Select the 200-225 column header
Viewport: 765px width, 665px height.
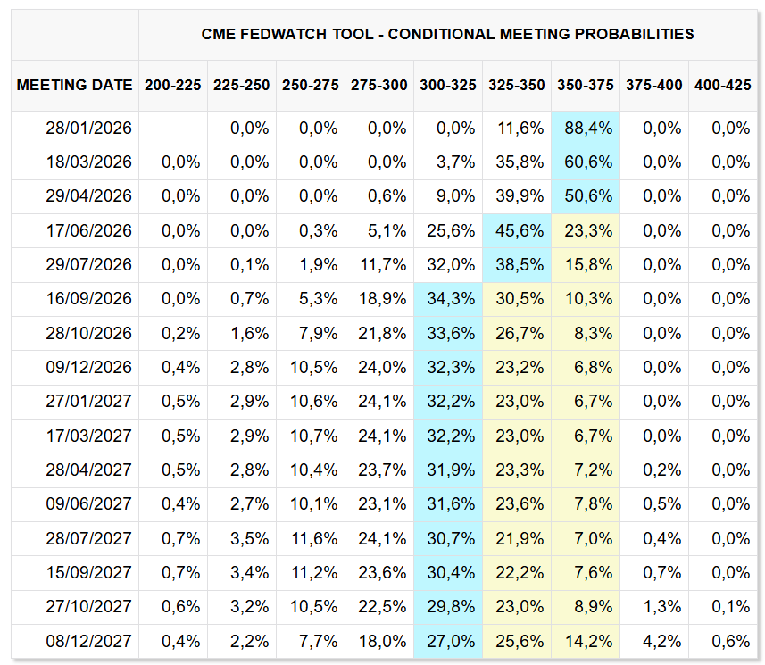click(173, 86)
